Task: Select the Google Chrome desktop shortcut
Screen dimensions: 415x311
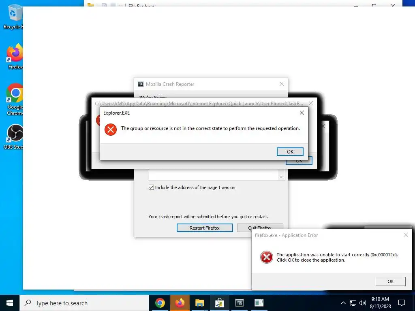Action: click(15, 99)
